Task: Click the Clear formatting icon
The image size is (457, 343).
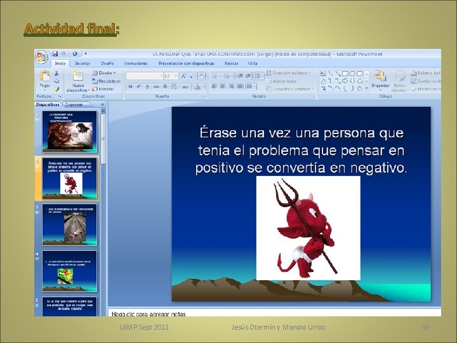Action: (x=201, y=76)
